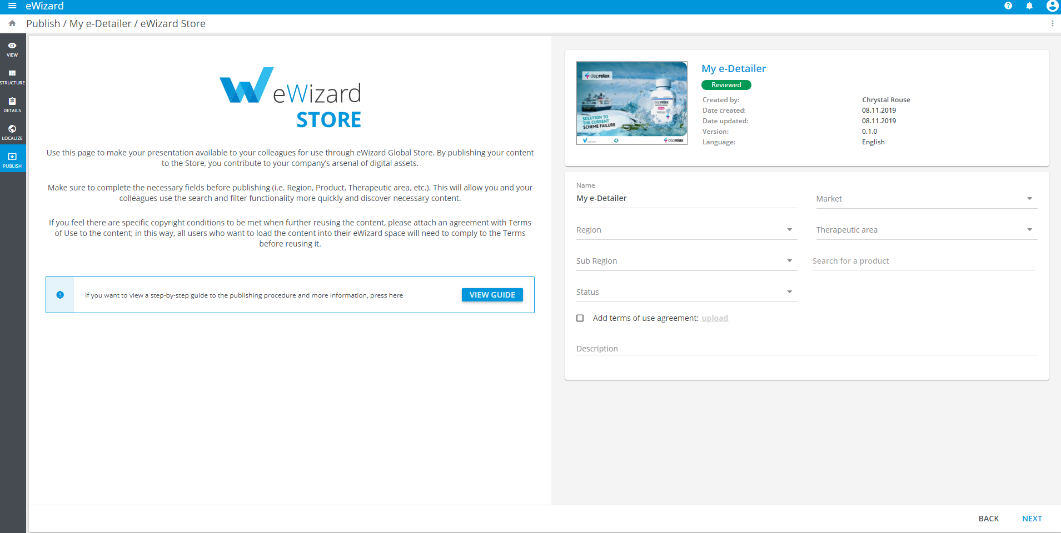Go to Details in the sidebar
The height and width of the screenshot is (533, 1061).
coord(12,104)
